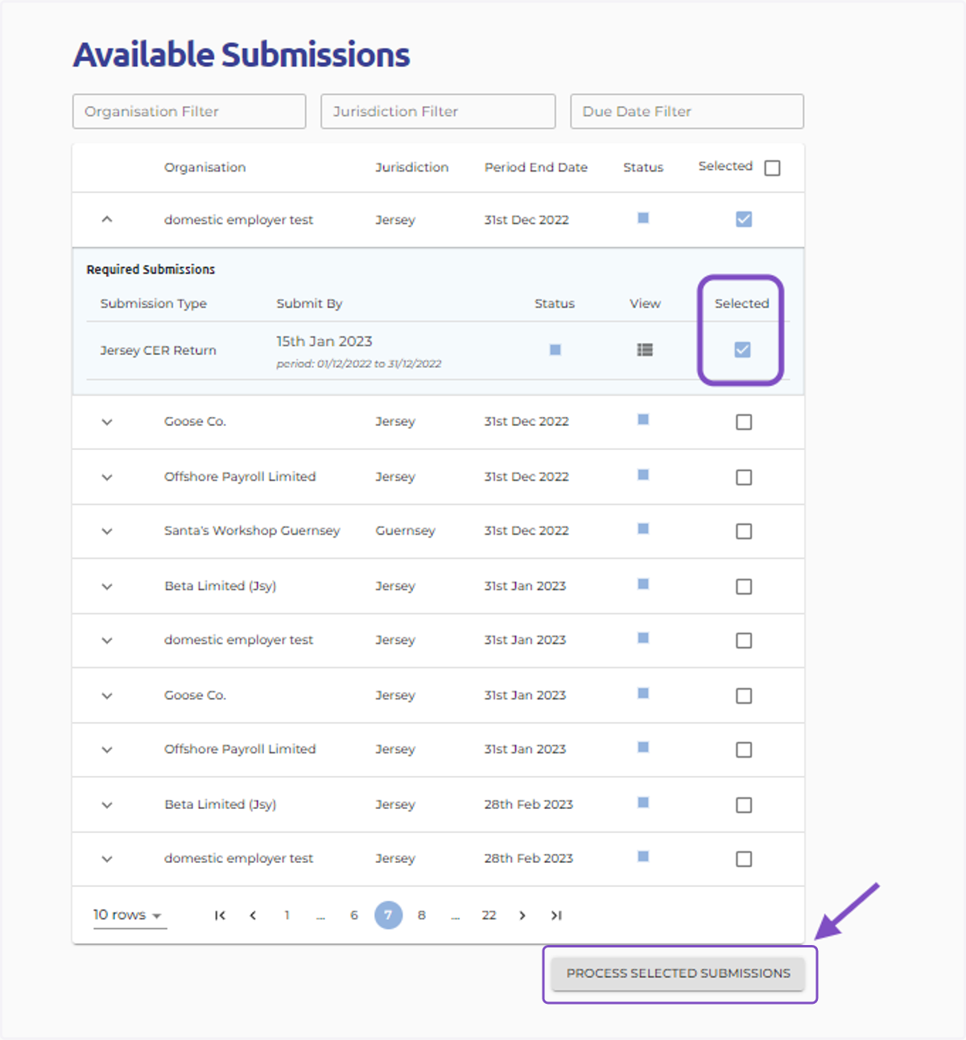This screenshot has width=966, height=1040.
Task: Open the 10 rows per page dropdown
Action: pos(129,915)
